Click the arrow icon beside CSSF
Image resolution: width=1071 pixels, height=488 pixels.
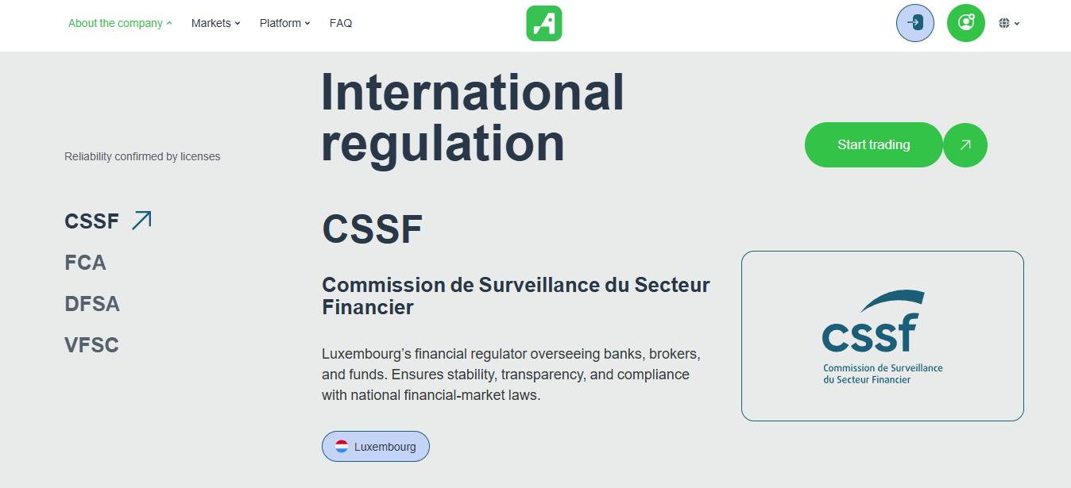[141, 220]
